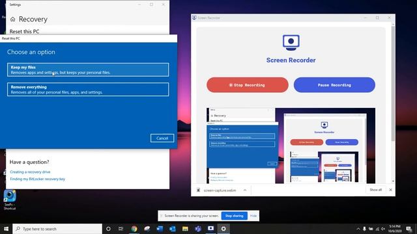Click the recording preview thumbnail
Viewport: 417px width, 234px height.
pos(291,146)
